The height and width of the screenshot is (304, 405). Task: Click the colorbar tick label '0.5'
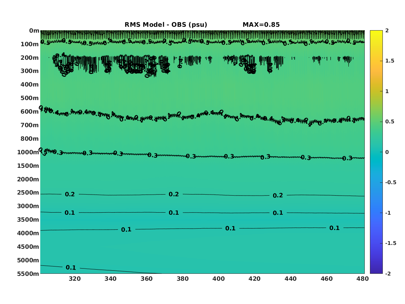pyautogui.click(x=389, y=122)
